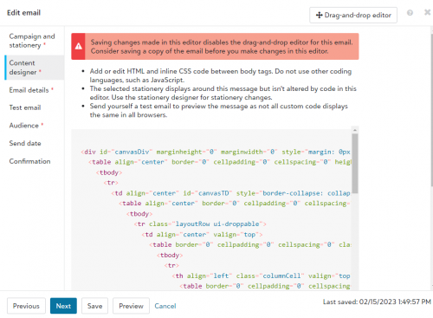Open the help question mark icon
The height and width of the screenshot is (318, 433).
410,13
